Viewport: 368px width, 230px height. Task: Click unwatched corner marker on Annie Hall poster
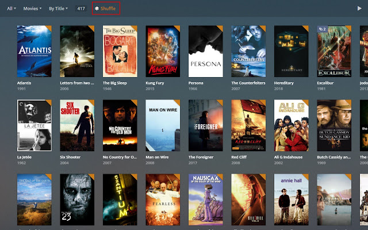click(306, 176)
